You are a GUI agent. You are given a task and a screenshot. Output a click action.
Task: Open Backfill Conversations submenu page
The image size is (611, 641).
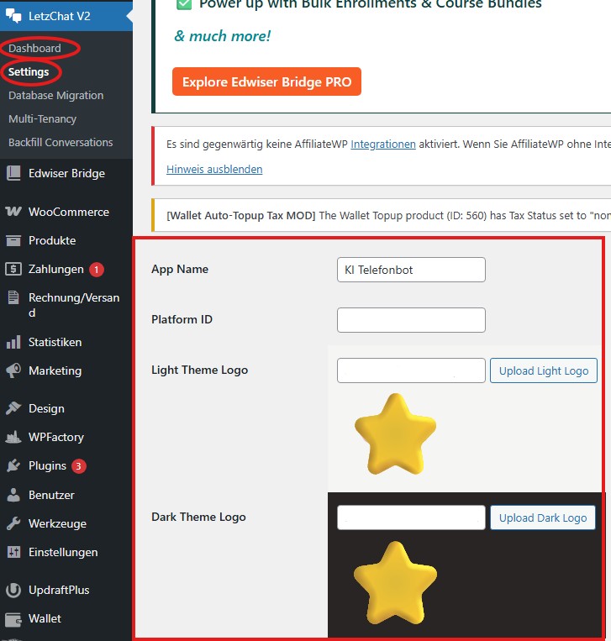[x=61, y=142]
